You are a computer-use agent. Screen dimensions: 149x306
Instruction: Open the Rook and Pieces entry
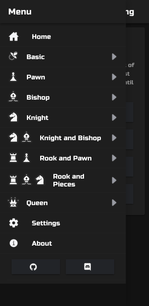click(63, 180)
